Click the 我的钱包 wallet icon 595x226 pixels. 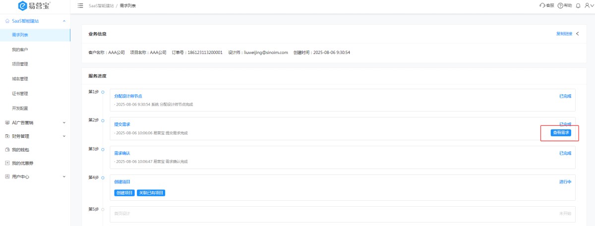[7, 149]
